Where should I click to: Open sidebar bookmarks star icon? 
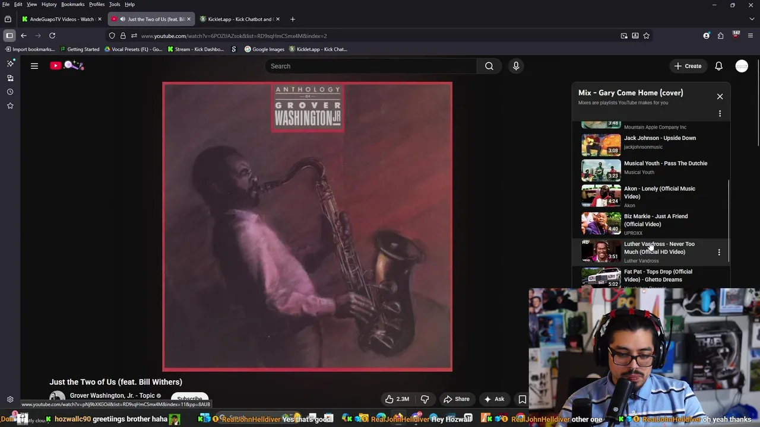point(10,106)
